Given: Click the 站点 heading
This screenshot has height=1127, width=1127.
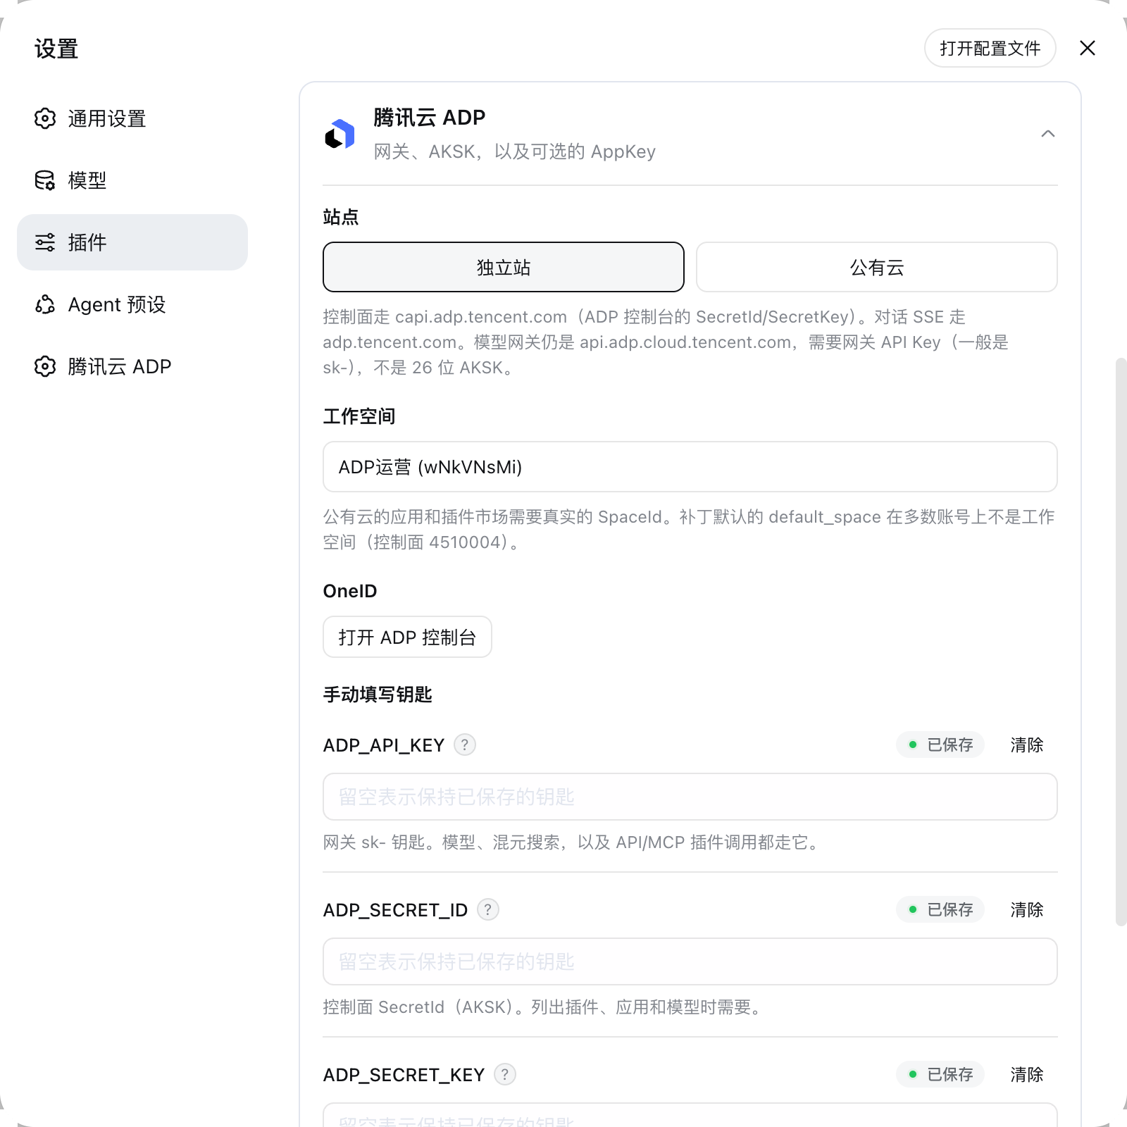Looking at the screenshot, I should (x=341, y=217).
